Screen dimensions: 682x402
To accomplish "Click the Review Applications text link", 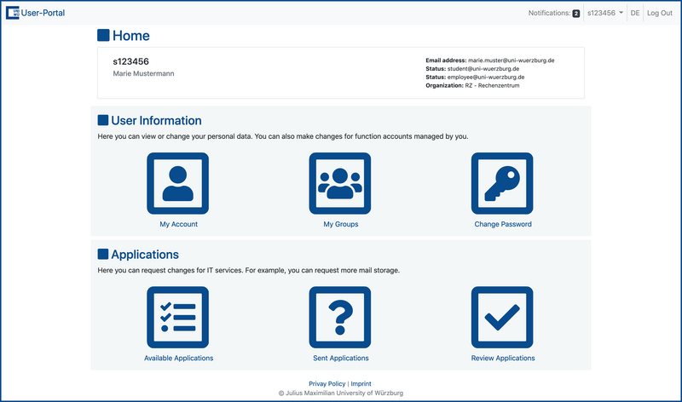I will click(x=502, y=359).
